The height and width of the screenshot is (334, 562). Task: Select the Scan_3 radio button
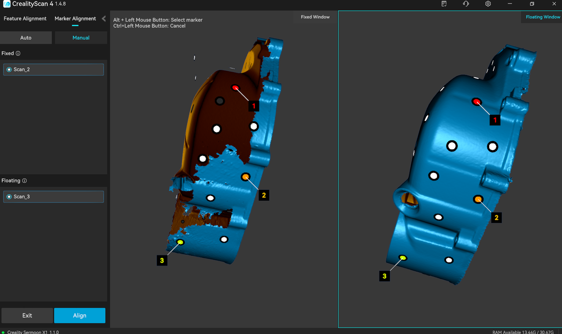point(9,196)
